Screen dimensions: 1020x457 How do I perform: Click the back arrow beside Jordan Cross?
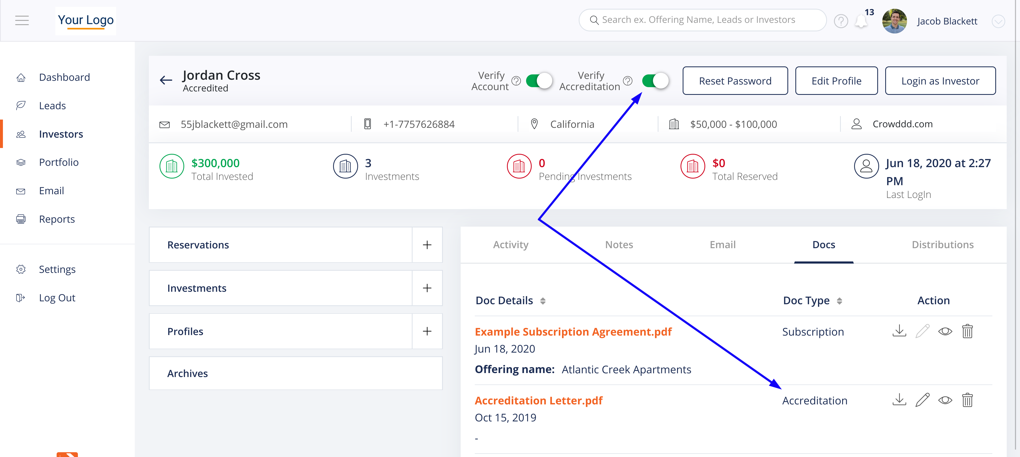pyautogui.click(x=166, y=80)
